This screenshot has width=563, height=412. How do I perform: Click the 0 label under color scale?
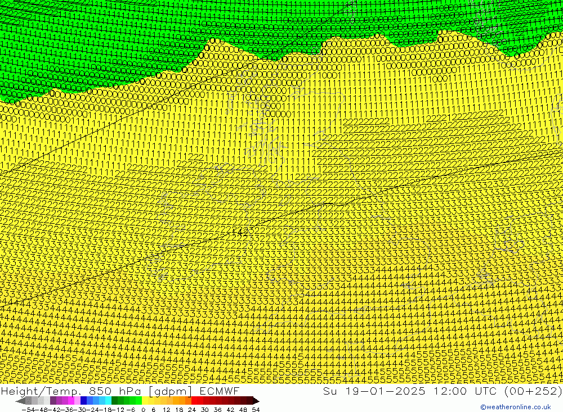click(143, 409)
